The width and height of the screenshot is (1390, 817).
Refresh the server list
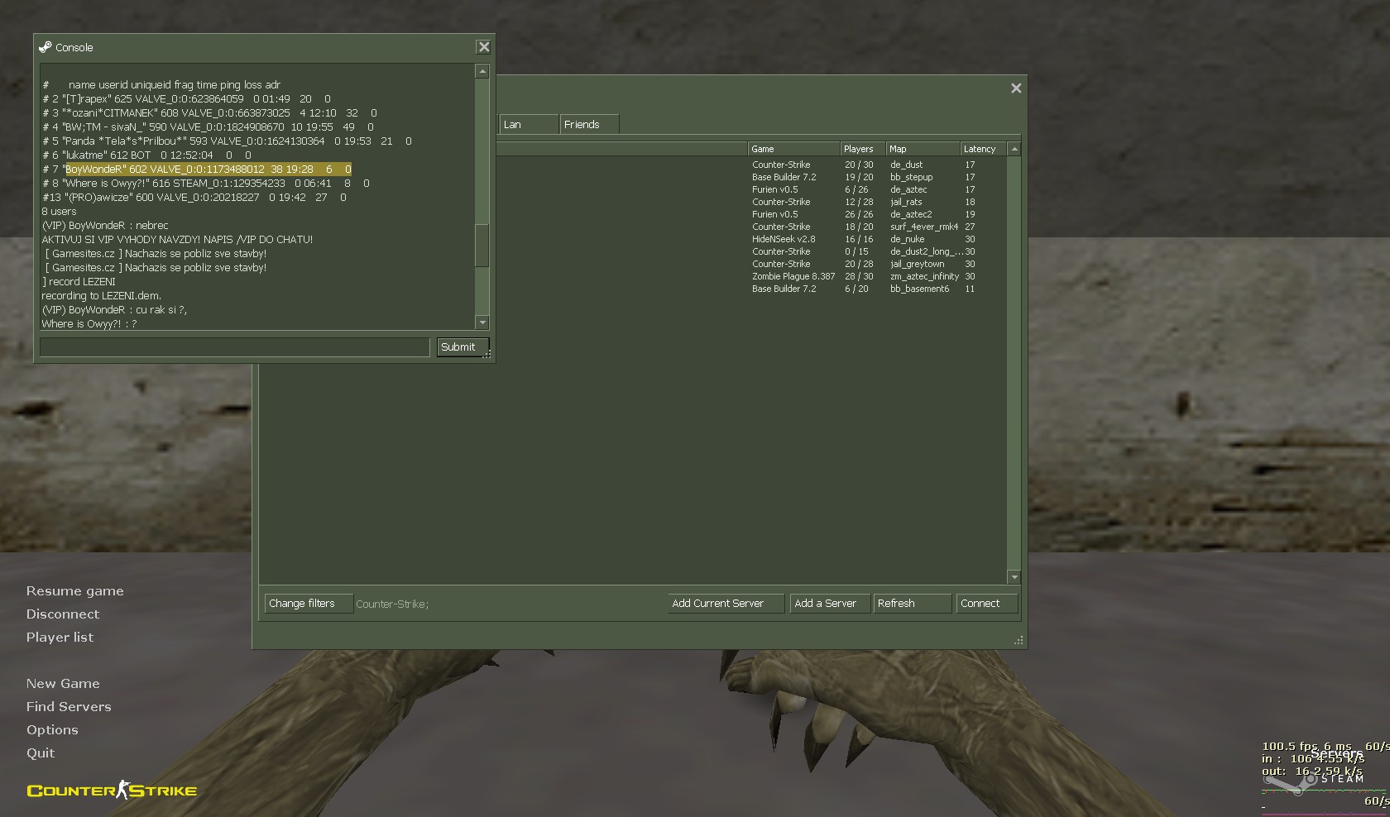913,604
